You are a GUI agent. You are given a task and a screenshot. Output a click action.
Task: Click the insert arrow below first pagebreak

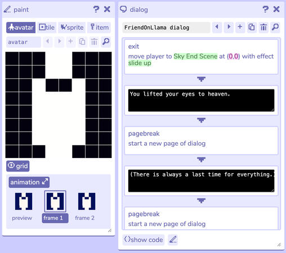tap(201, 160)
